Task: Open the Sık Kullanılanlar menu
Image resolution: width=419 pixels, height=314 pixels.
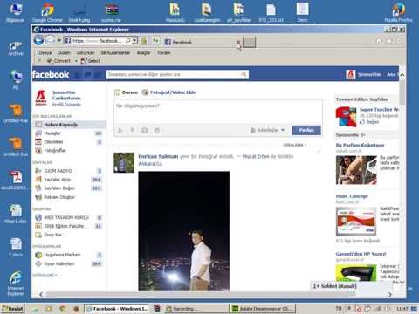Action: (x=115, y=52)
